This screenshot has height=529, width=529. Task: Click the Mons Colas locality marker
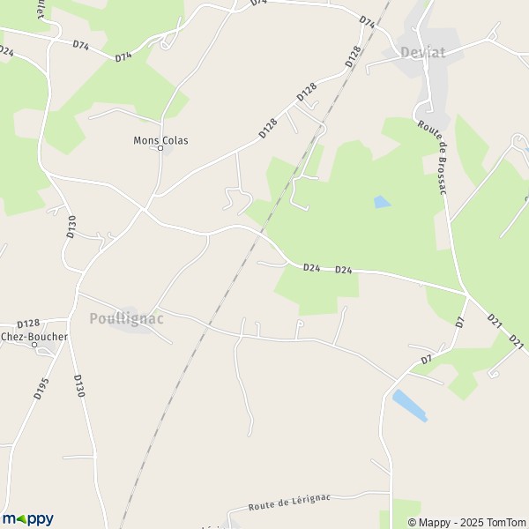tap(160, 148)
